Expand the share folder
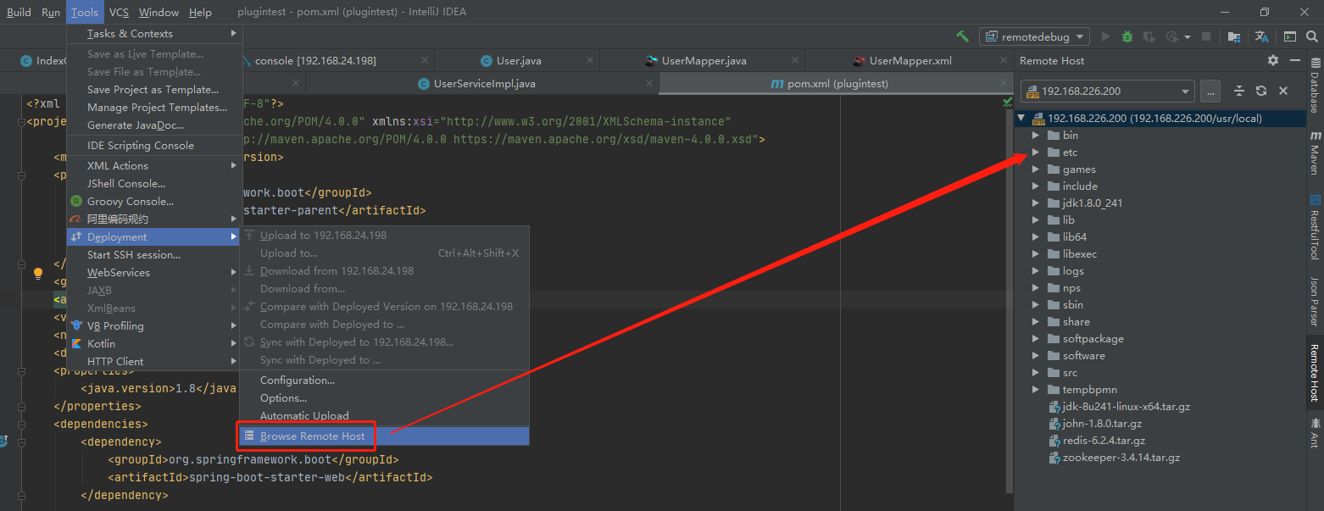Viewport: 1324px width, 511px height. [1036, 321]
